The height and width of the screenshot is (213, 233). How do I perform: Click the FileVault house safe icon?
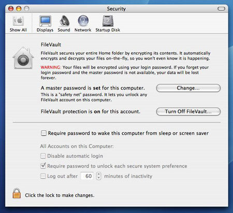point(23,58)
